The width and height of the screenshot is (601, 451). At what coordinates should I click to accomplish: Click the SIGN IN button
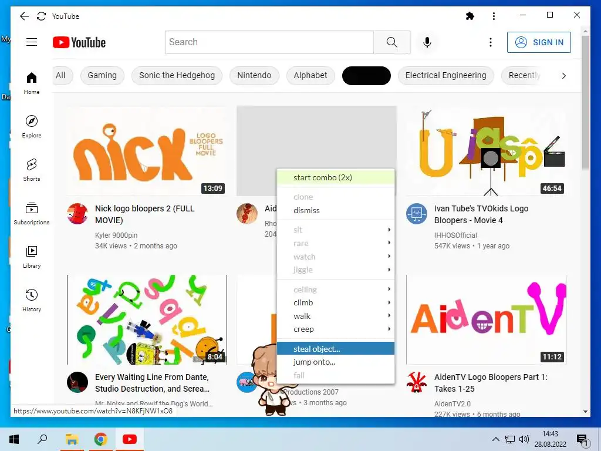[x=539, y=42]
